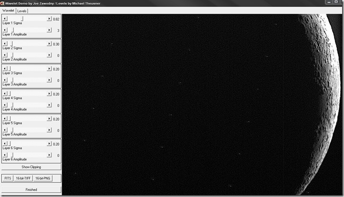Click the Layer 5 Sigma slider thumb
Viewport: 344px width, 197px height.
pyautogui.click(x=9, y=119)
